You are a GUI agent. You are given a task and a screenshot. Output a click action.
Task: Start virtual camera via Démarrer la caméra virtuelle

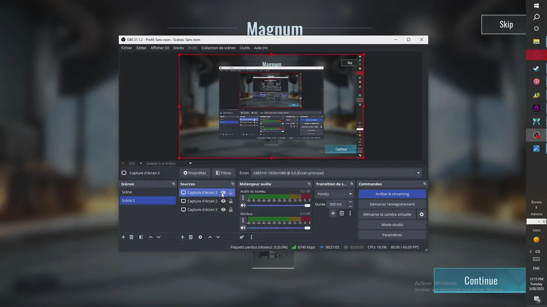coord(387,214)
